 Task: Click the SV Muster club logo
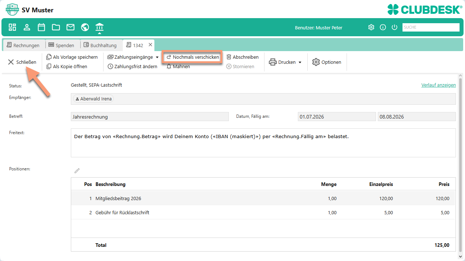pos(12,10)
